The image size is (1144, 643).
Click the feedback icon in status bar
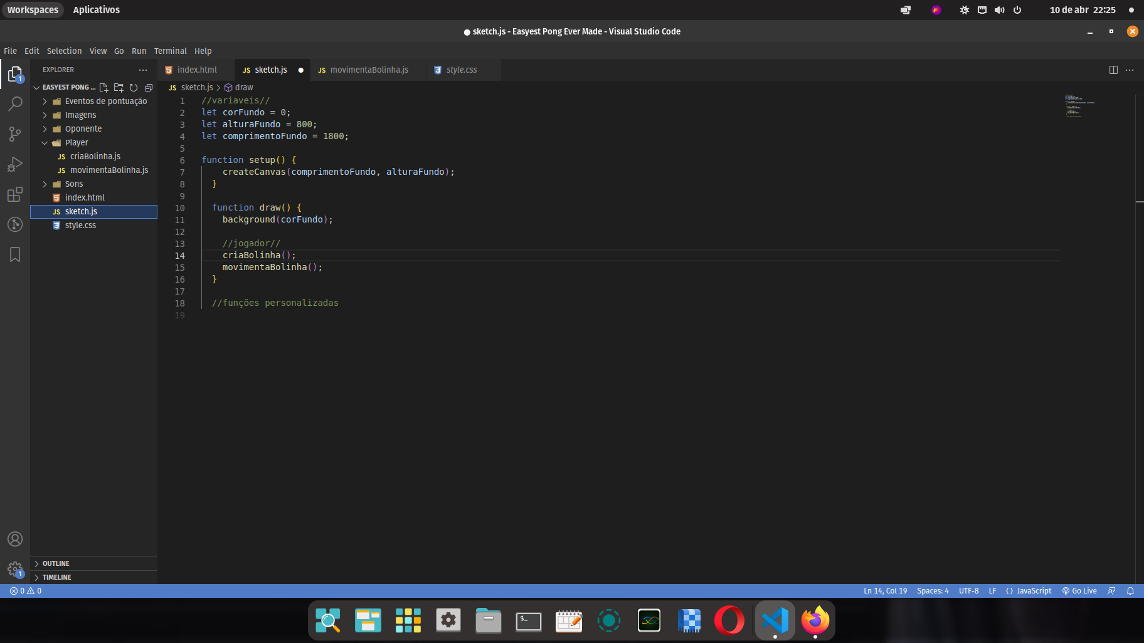point(1111,591)
